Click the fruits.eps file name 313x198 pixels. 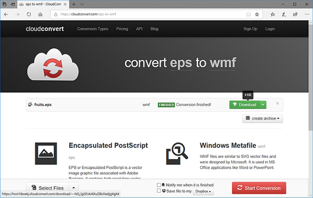pyautogui.click(x=43, y=104)
